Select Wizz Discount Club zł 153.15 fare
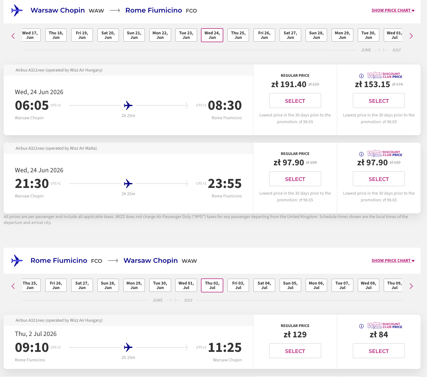 click(379, 101)
